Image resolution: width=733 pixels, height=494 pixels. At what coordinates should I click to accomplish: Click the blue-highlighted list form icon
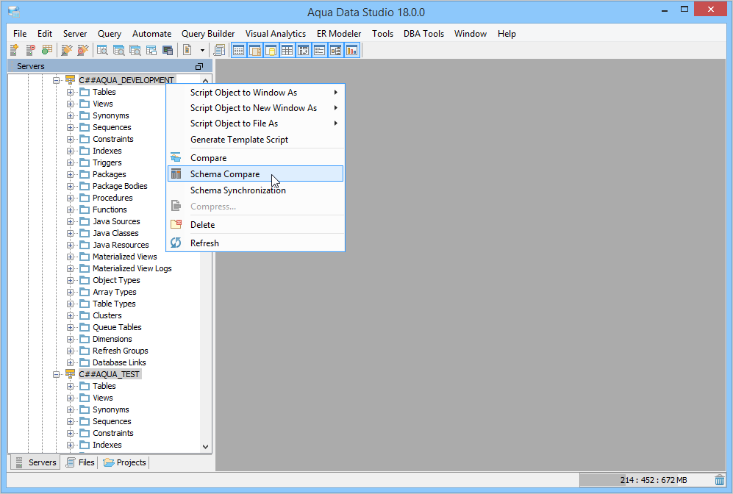tap(319, 50)
